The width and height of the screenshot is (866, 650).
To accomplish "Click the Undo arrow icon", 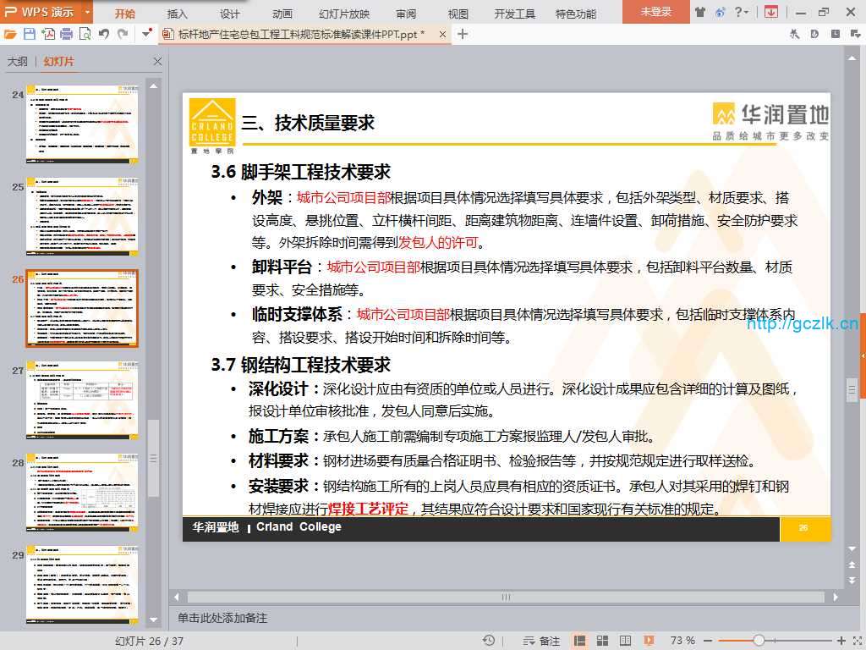I will click(104, 34).
